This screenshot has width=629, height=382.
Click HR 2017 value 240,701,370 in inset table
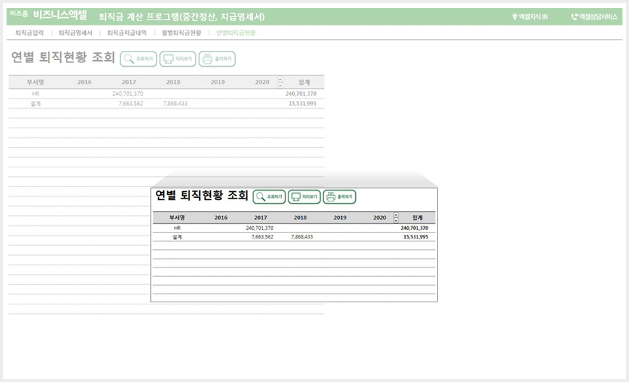(259, 228)
